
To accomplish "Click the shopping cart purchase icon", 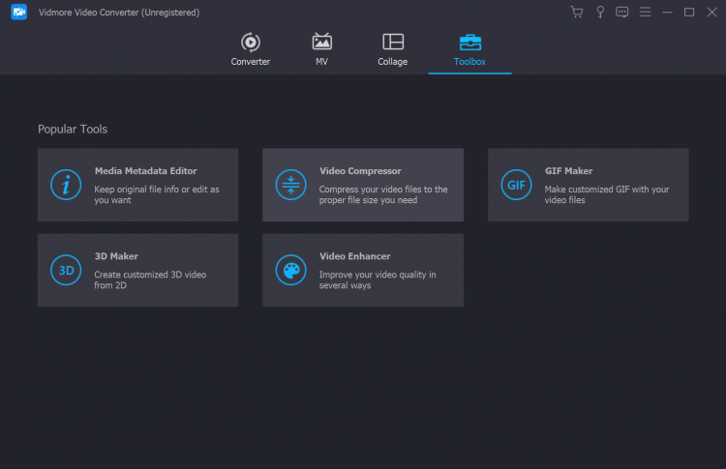I will coord(577,13).
